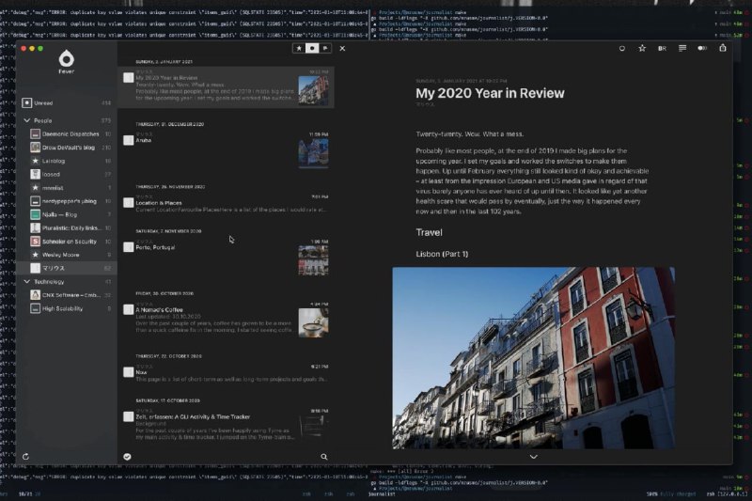Screen dimensions: 752x501
Task: Click the share icon in article toolbar
Action: pyautogui.click(x=723, y=48)
